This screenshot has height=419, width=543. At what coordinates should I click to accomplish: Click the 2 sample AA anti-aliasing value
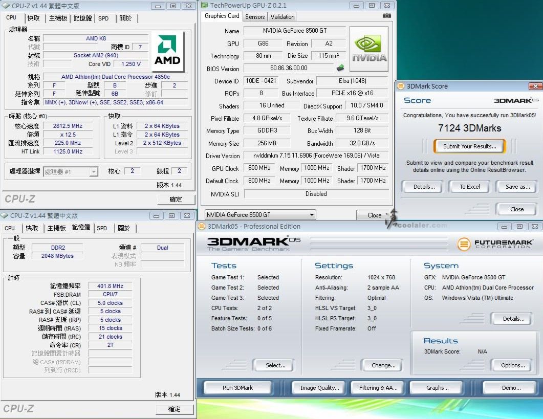pyautogui.click(x=383, y=288)
